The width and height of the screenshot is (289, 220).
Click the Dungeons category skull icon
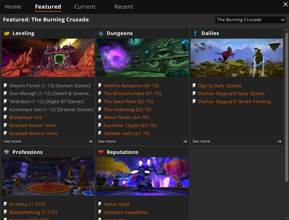pos(101,33)
